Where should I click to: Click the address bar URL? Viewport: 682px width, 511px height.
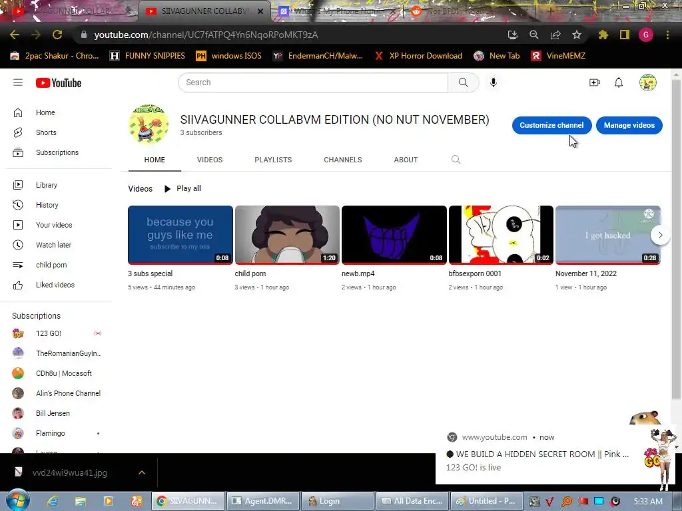[206, 35]
